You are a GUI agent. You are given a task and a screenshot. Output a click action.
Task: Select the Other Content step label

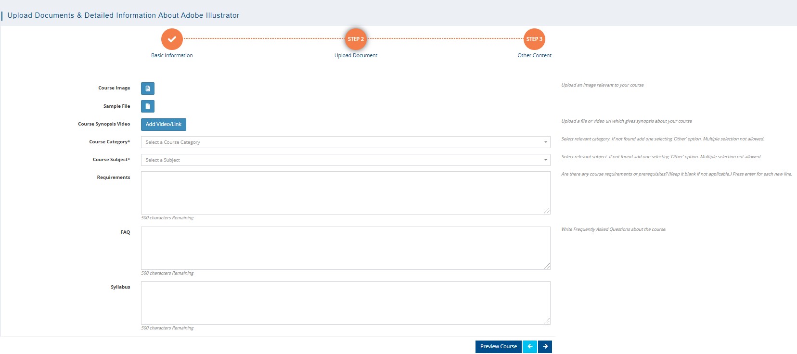[x=534, y=56]
